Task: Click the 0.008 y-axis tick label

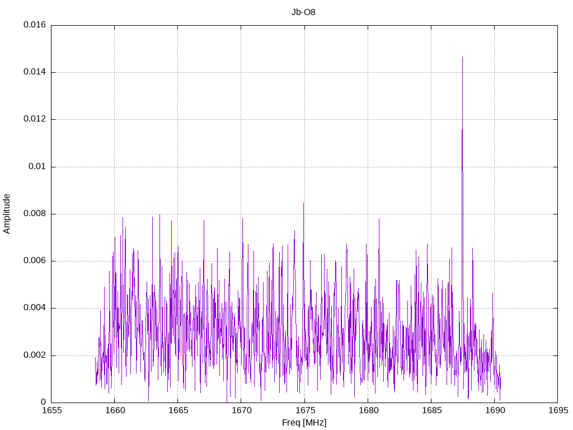Action: click(35, 214)
